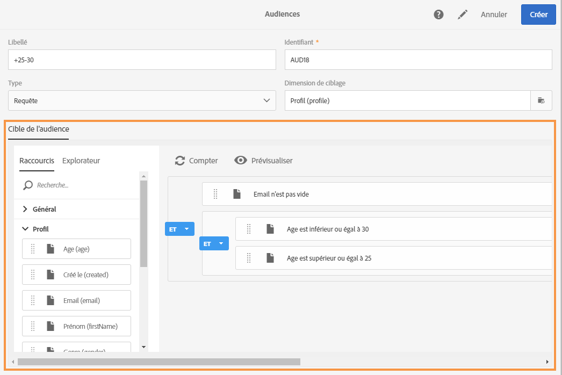562x375 pixels.
Task: Grab the Age (age) drag handle
Action: point(33,249)
